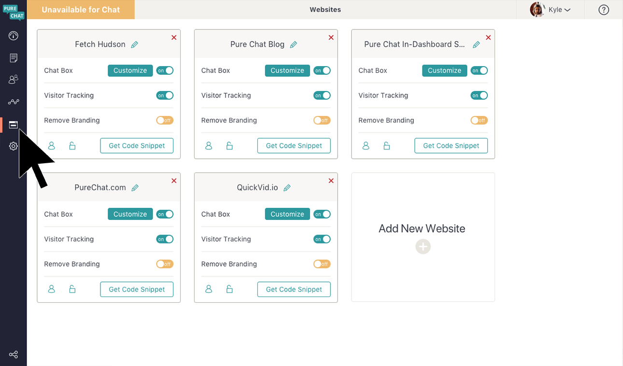Edit the PureChat.com name pencil icon

coord(135,188)
